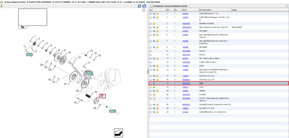Viewport: 289px width, 138px height.
Task: Click gray circle on V-BELT row
Action: click(151, 62)
